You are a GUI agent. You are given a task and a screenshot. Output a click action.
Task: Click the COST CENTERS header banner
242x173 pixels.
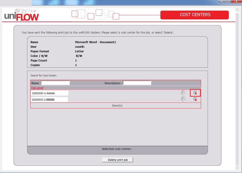tap(194, 15)
